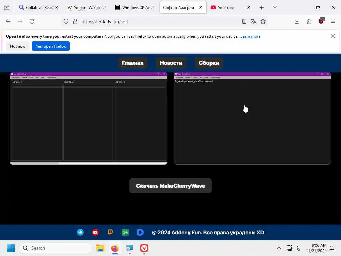The height and width of the screenshot is (256, 341).
Task: Go to Главная page
Action: pos(133,63)
